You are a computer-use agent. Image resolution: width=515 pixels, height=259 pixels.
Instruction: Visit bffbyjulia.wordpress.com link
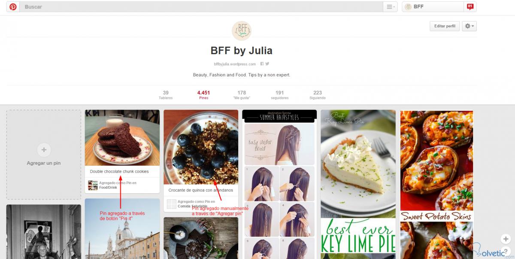[x=235, y=64]
